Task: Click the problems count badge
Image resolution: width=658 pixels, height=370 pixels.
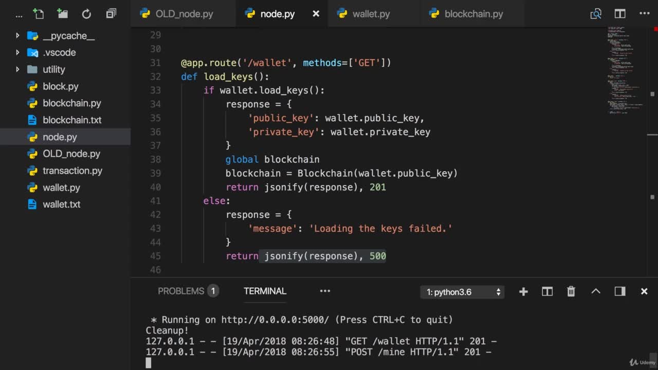Action: (213, 291)
